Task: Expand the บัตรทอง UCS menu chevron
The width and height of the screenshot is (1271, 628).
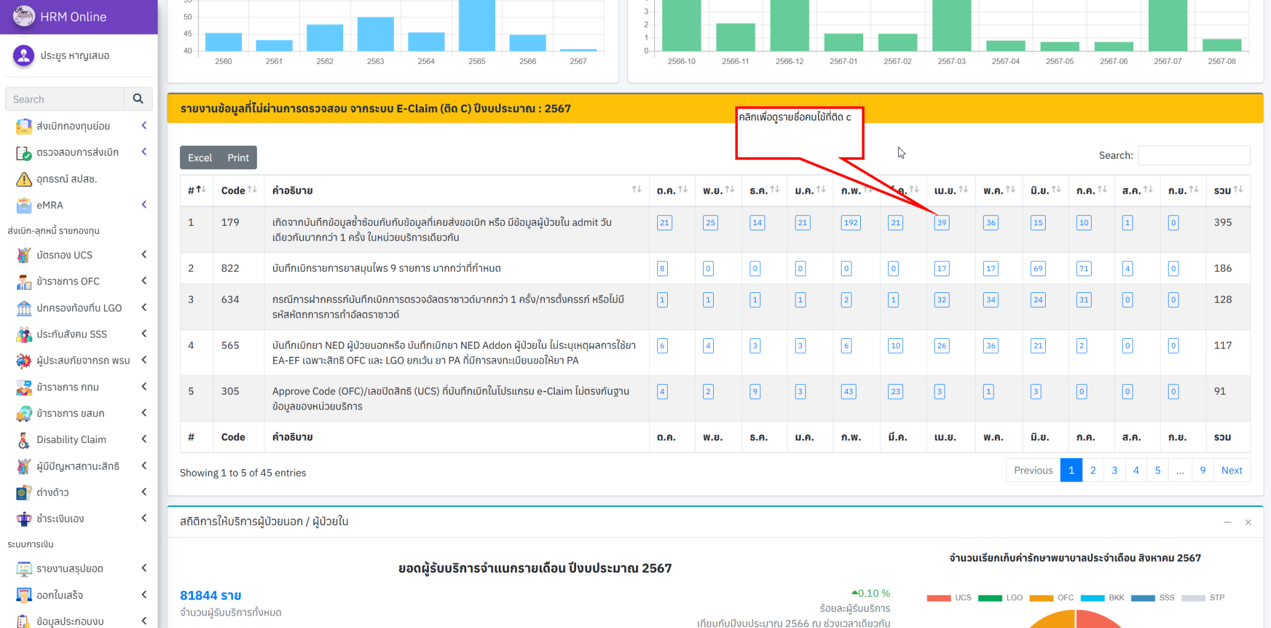Action: tap(144, 254)
